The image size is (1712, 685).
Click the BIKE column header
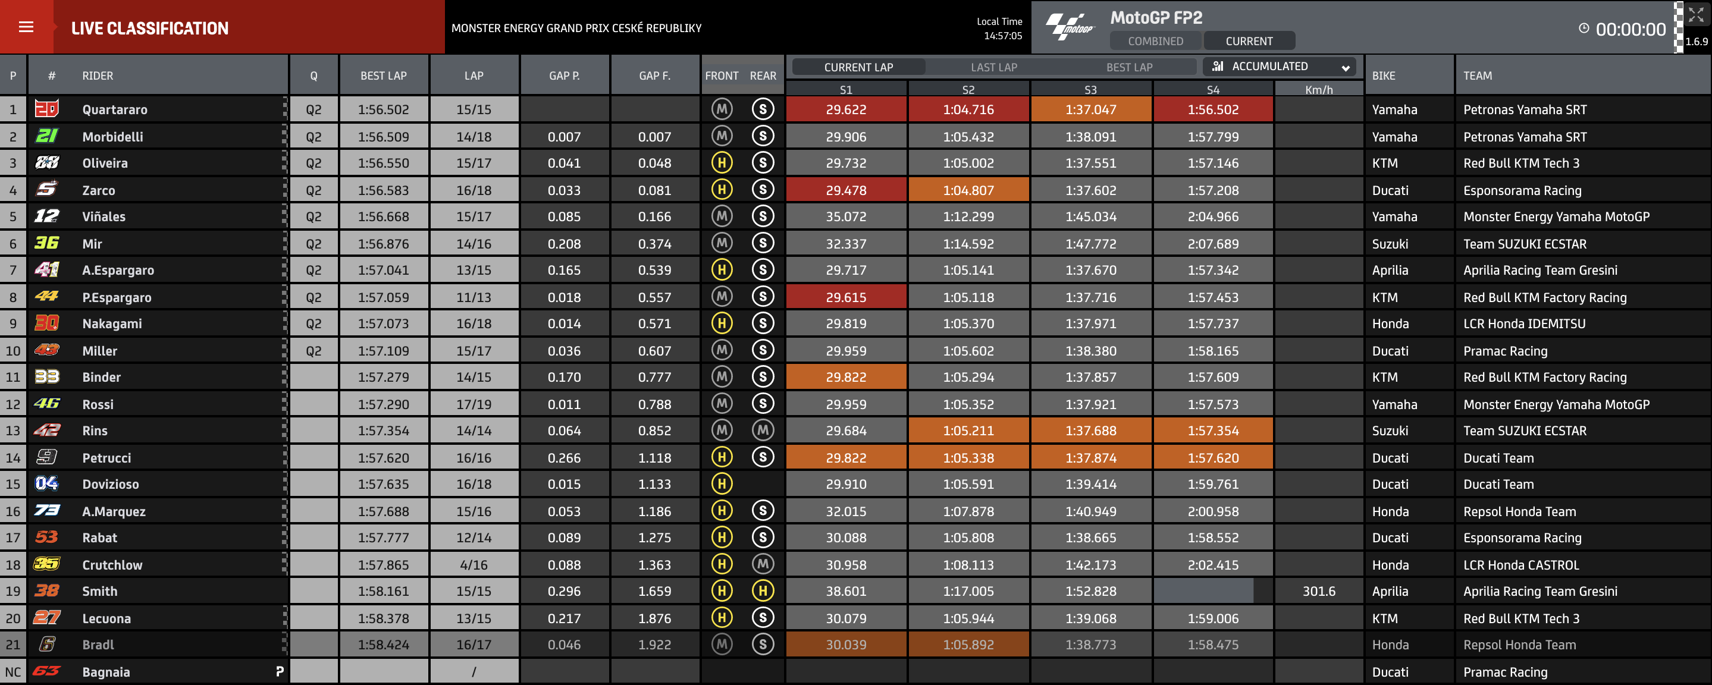1384,76
